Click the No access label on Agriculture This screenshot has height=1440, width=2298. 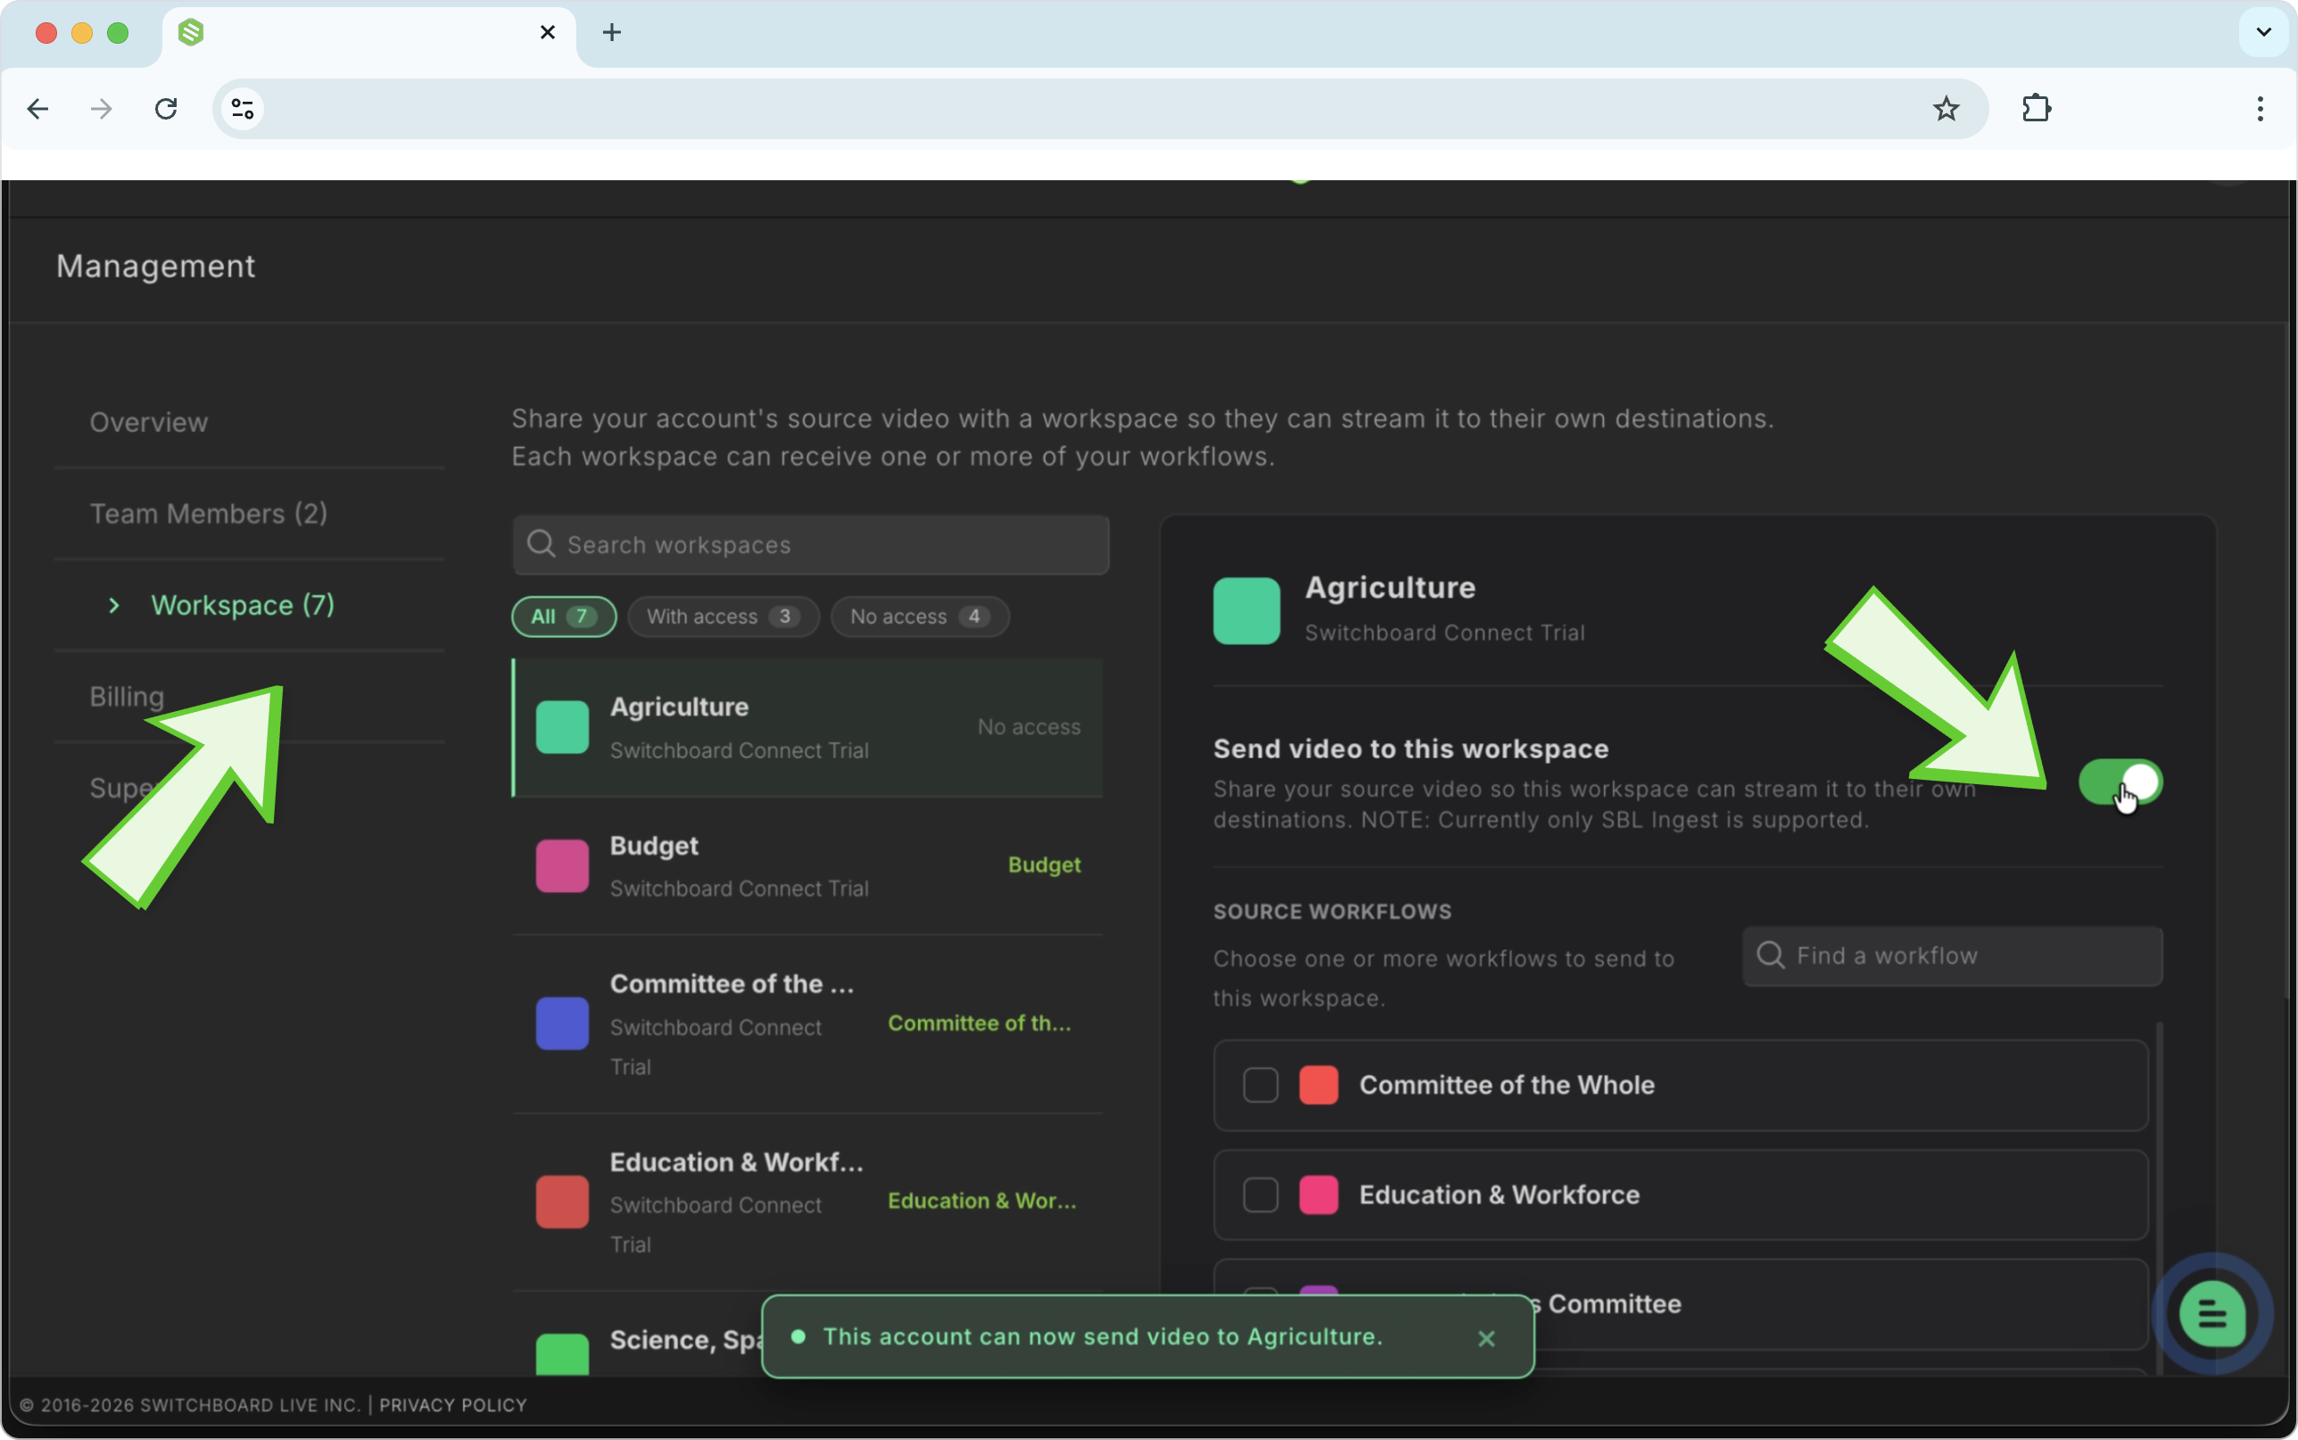1029,726
